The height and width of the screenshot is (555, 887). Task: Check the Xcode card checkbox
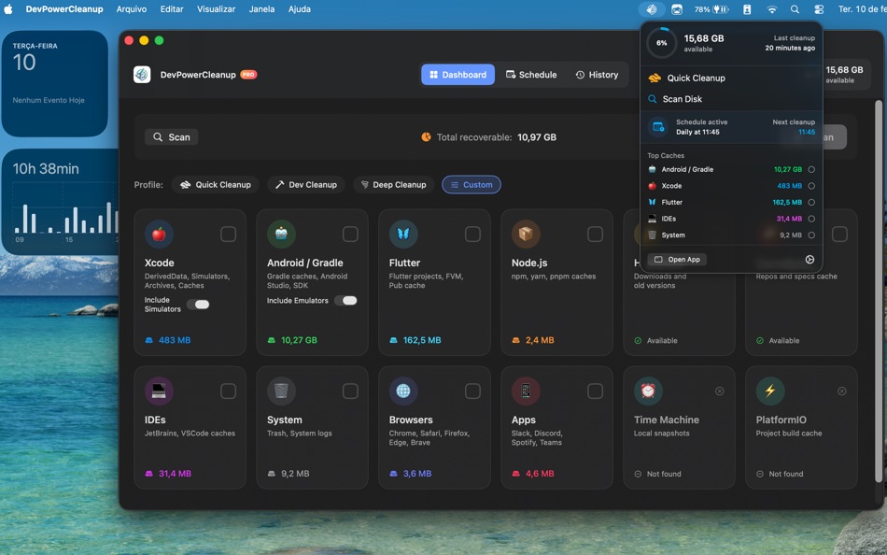click(x=228, y=234)
